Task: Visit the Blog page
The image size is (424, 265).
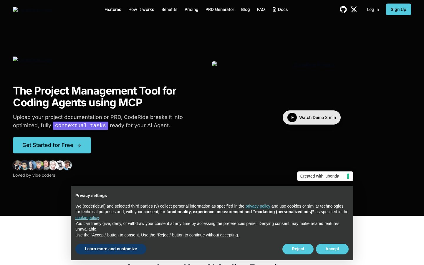Action: [246, 9]
